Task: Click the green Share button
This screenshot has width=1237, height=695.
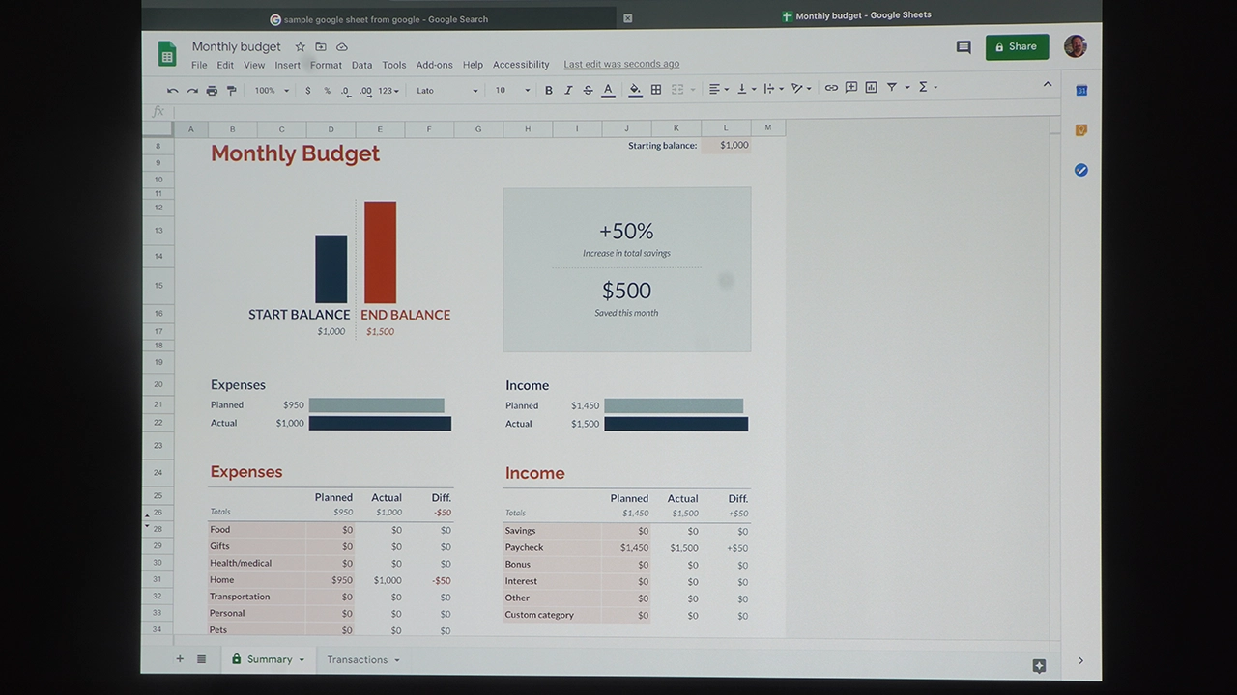Action: click(x=1017, y=47)
